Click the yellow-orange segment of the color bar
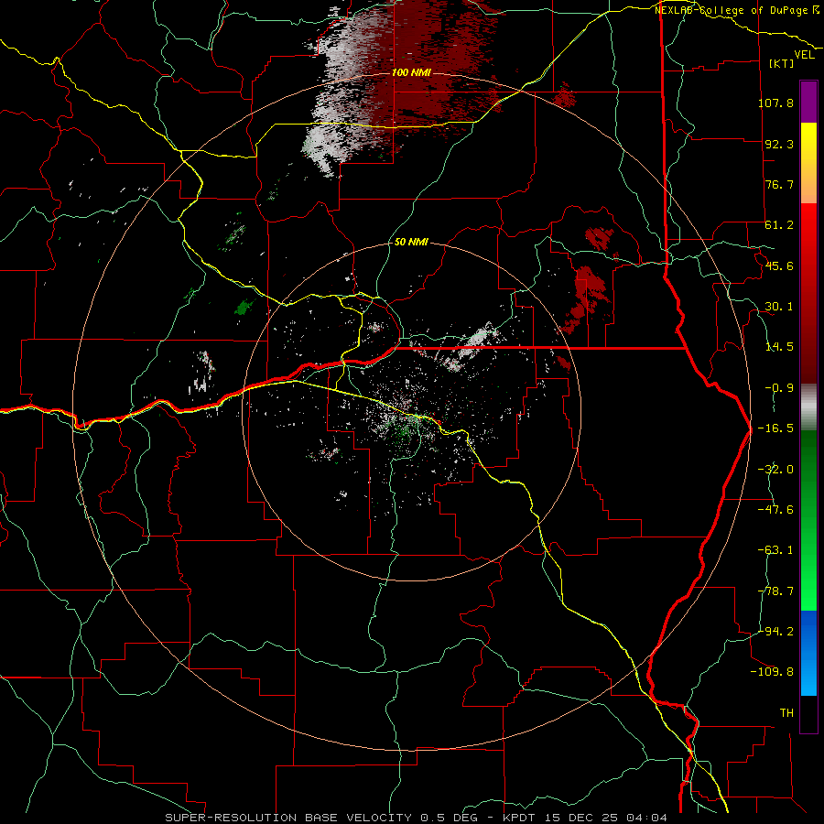 tap(808, 163)
